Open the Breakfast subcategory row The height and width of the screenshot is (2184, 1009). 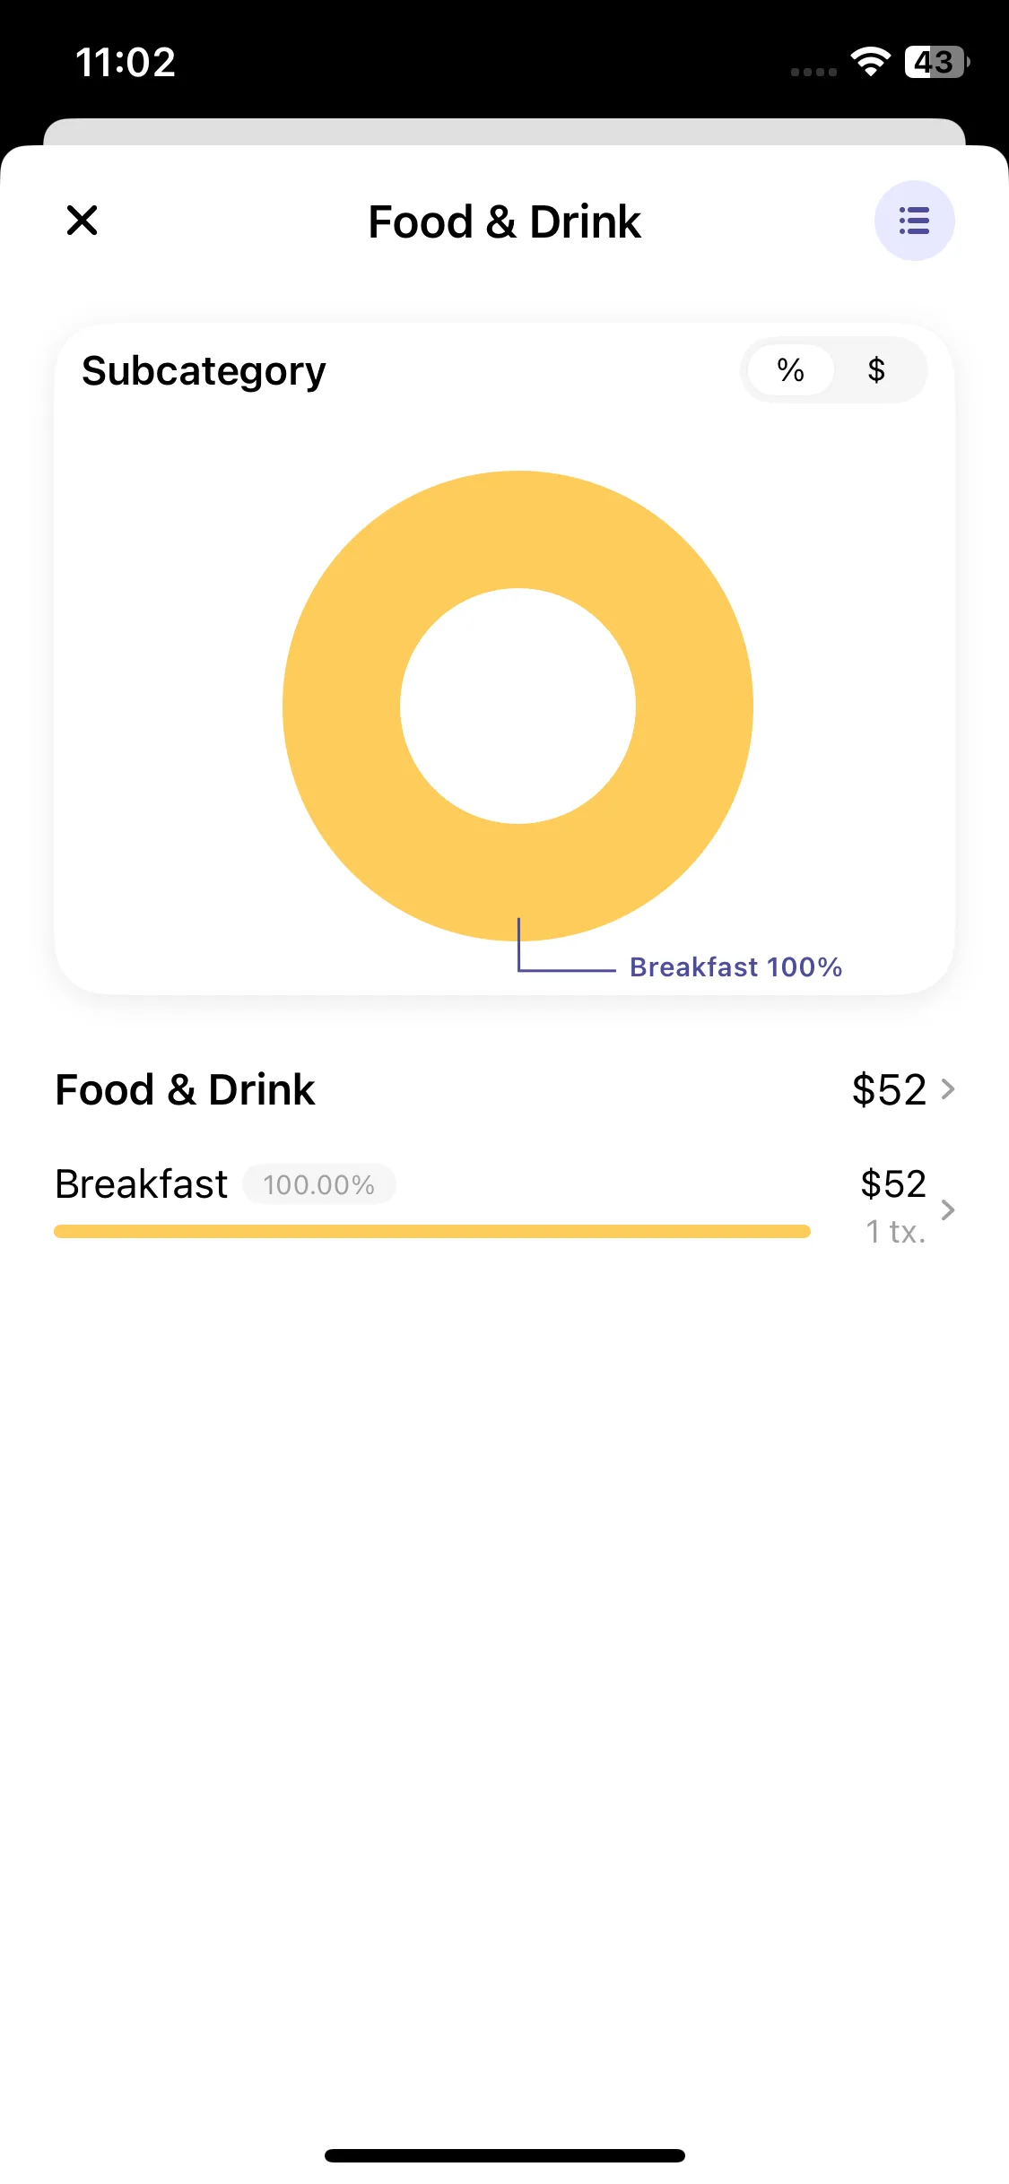[141, 1184]
